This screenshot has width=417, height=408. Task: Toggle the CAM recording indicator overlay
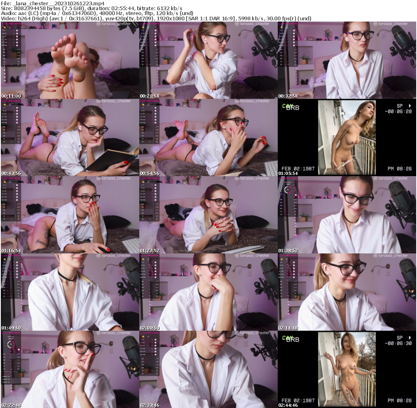point(288,105)
